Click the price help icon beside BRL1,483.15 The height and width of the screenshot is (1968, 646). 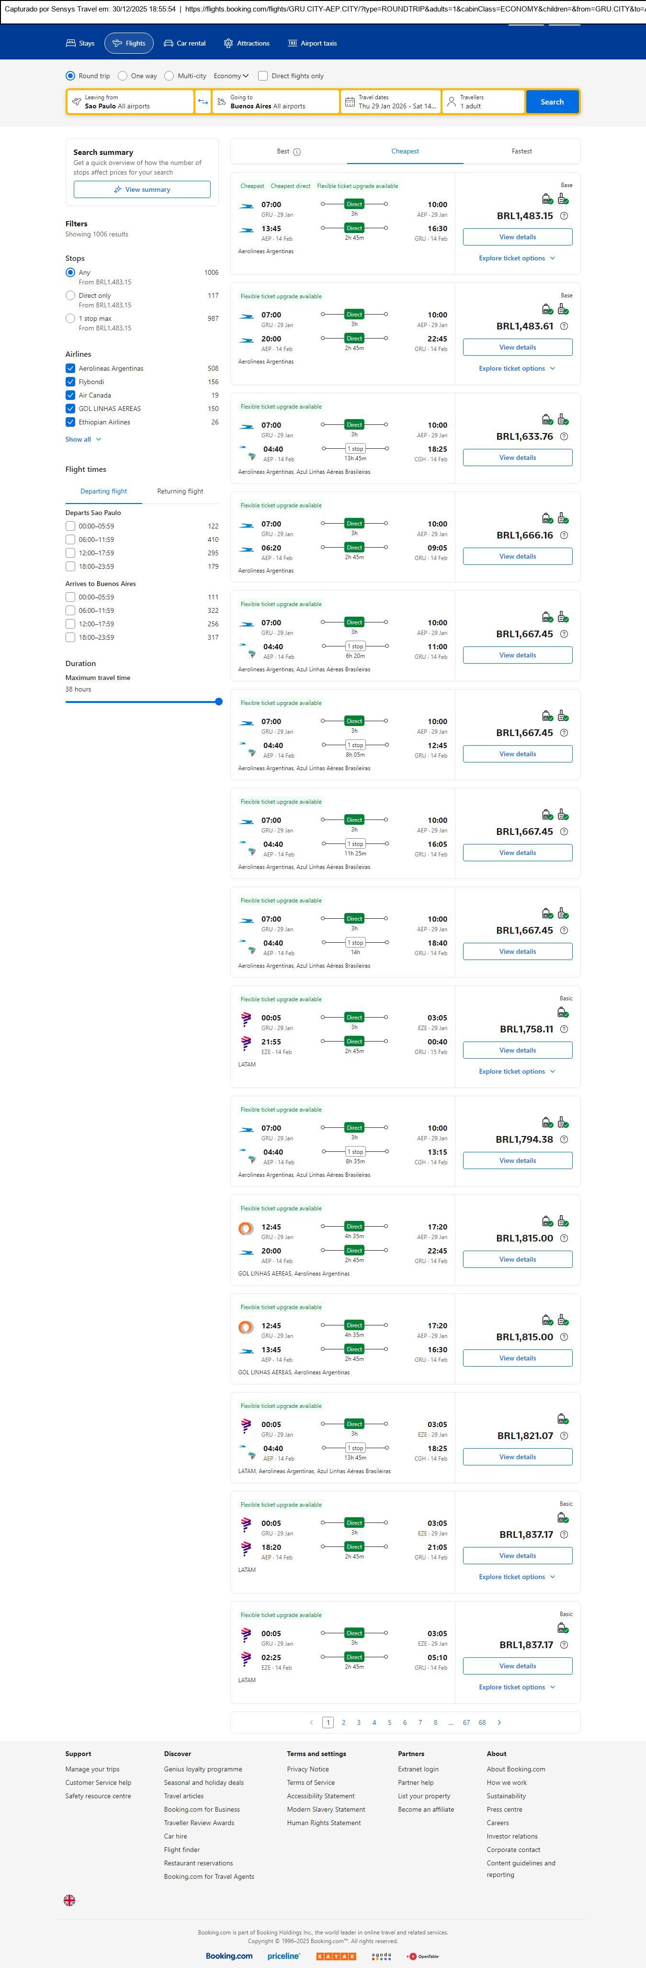(x=564, y=216)
